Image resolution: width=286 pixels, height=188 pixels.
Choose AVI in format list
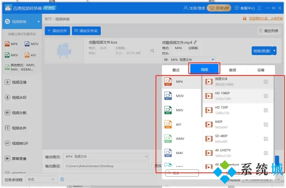click(x=181, y=125)
